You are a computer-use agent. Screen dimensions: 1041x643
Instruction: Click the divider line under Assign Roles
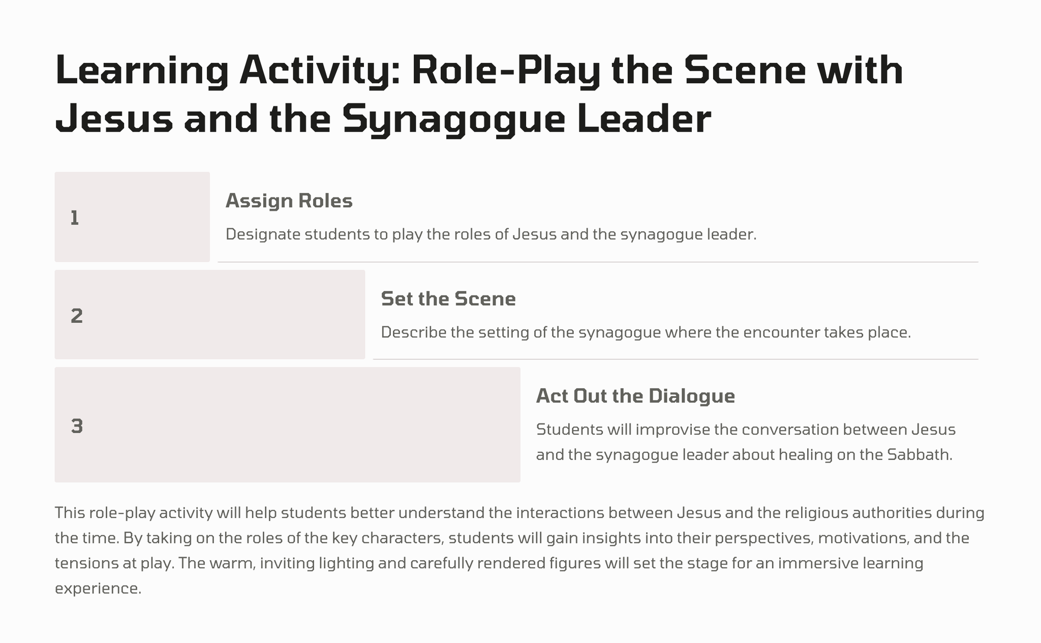(597, 262)
